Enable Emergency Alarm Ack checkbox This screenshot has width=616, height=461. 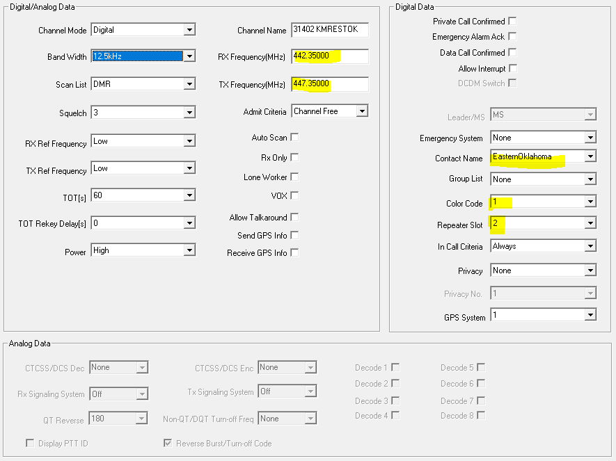(513, 36)
